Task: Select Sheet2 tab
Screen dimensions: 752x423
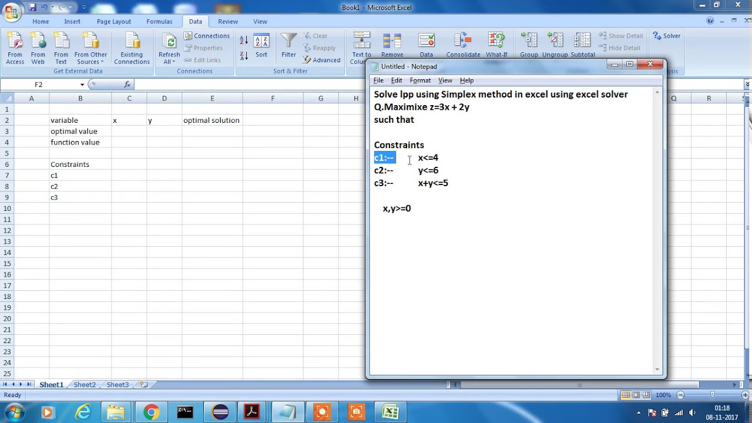Action: point(85,385)
